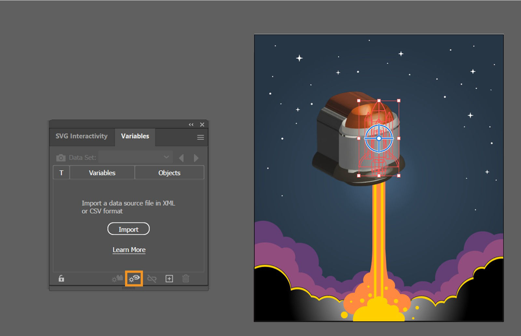521x336 pixels.
Task: Open the Learn More link
Action: (128, 249)
